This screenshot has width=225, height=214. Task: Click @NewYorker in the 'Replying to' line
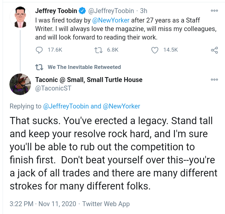point(121,106)
